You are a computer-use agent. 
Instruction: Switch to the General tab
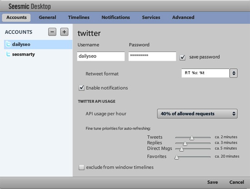(47, 17)
